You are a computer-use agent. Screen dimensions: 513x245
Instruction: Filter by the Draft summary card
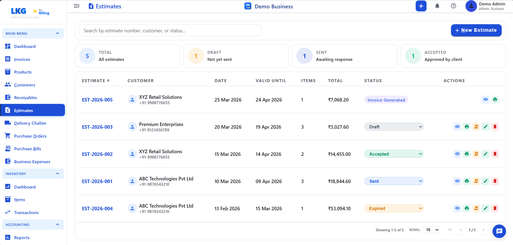pos(236,56)
